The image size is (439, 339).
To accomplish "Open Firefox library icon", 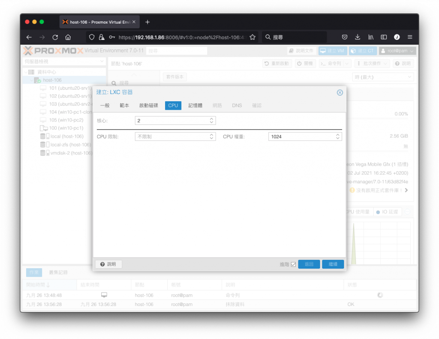I will 371,37.
